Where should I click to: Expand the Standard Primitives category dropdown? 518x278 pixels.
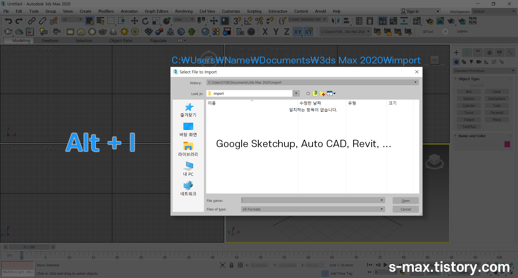484,71
